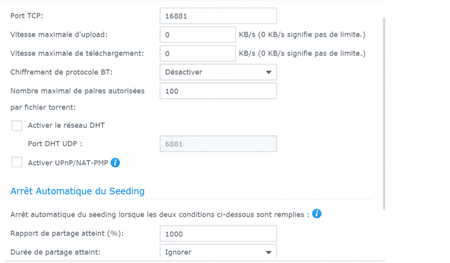
Task: Click the max peers field showing 100
Action: 218,91
